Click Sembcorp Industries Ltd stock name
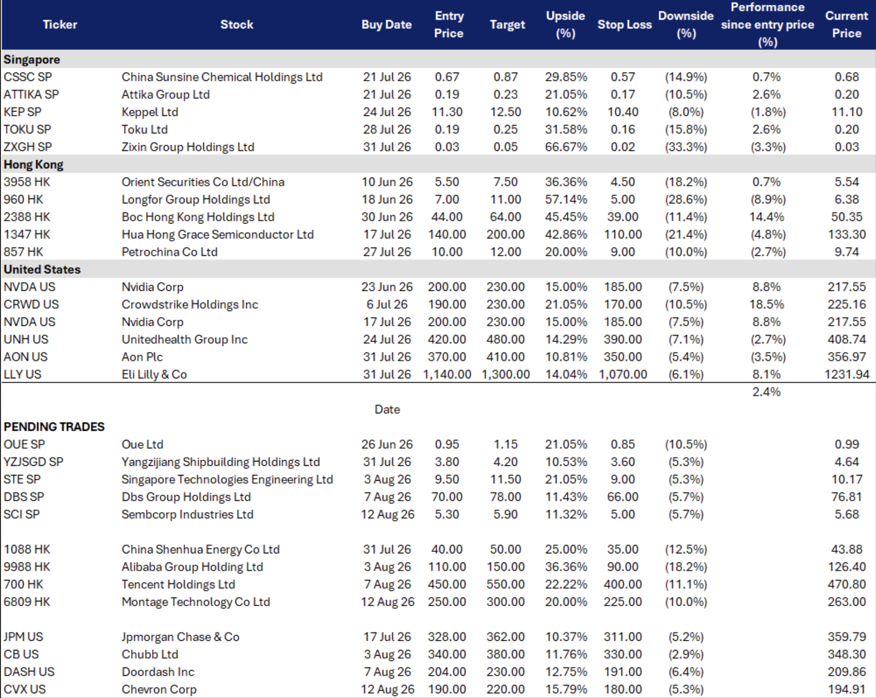This screenshot has width=876, height=698. pyautogui.click(x=188, y=514)
